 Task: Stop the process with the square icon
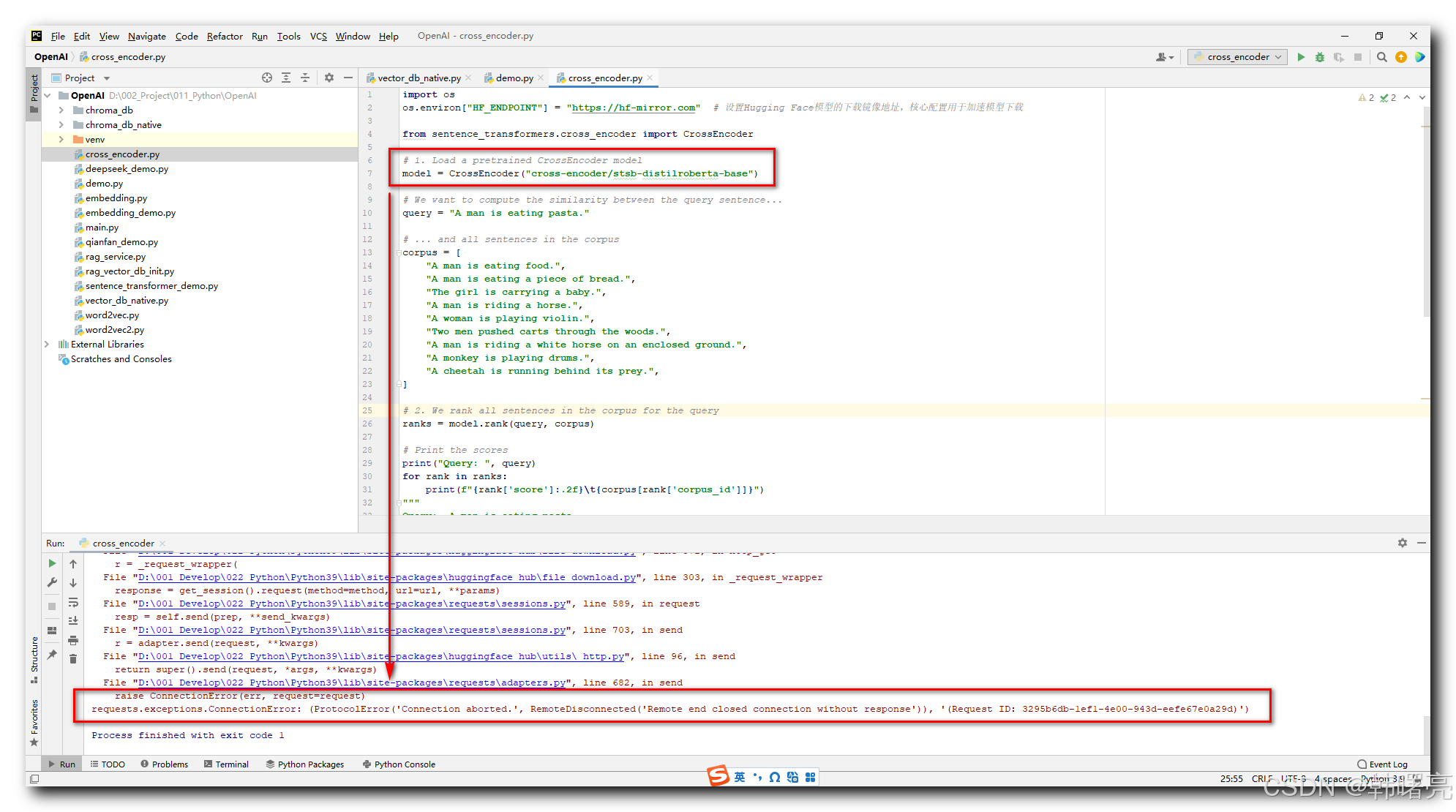pyautogui.click(x=51, y=605)
